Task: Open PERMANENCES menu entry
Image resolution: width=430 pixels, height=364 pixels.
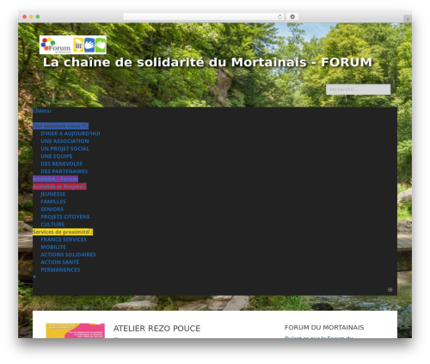Action: (x=60, y=269)
